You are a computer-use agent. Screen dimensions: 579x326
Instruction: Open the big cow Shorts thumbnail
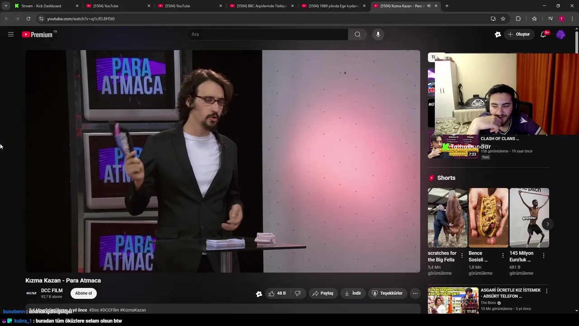(x=447, y=218)
